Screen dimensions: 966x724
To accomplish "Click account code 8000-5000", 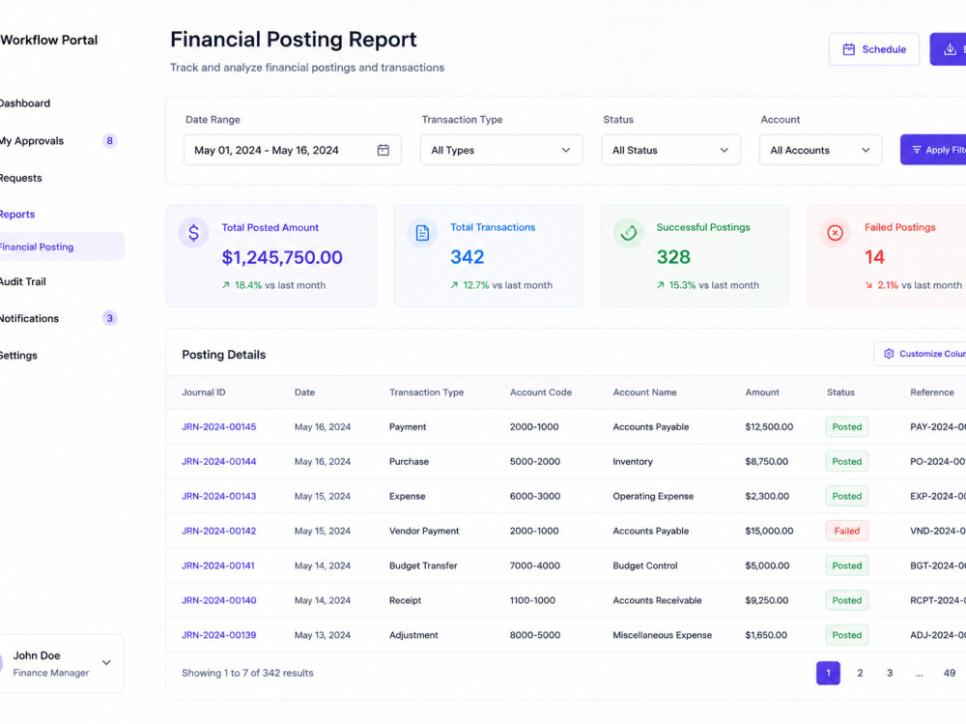I will click(535, 635).
